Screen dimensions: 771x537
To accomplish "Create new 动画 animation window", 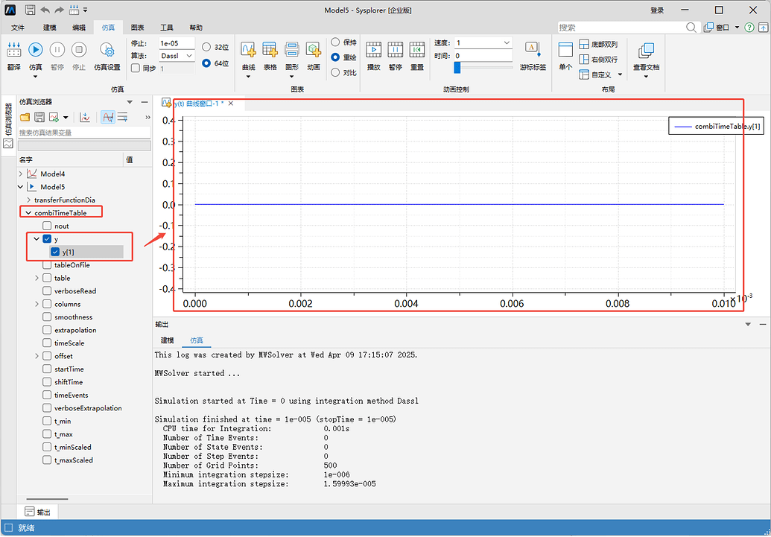I will click(x=313, y=49).
